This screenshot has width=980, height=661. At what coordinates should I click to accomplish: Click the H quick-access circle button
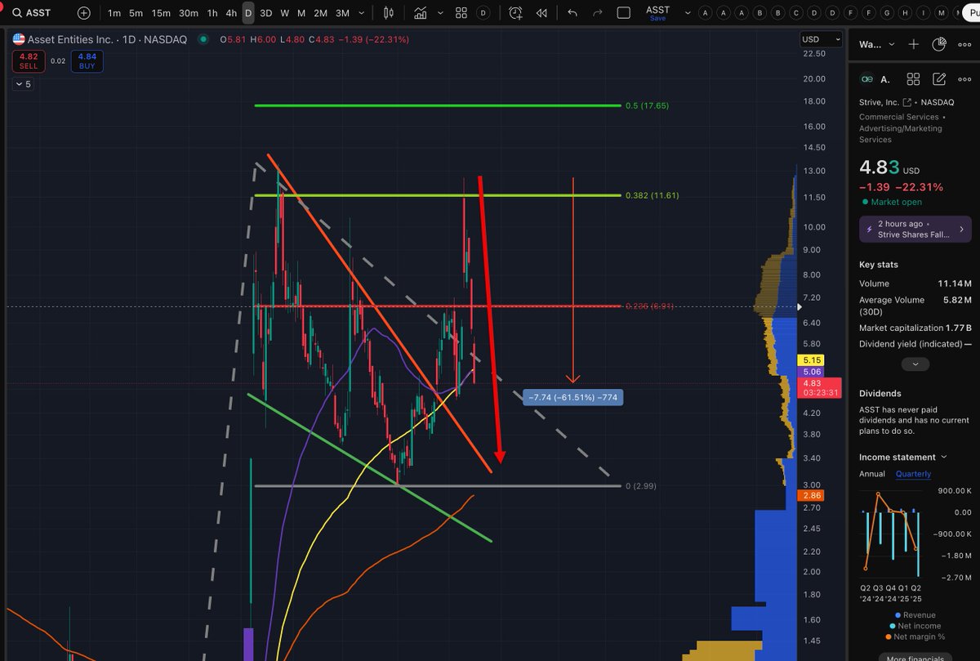[906, 13]
